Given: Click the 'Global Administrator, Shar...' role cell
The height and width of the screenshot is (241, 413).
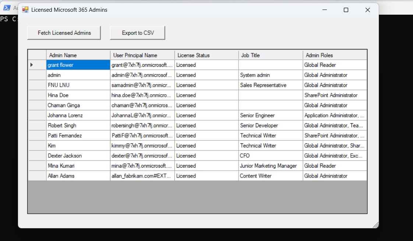Looking at the screenshot, I should pos(335,146).
